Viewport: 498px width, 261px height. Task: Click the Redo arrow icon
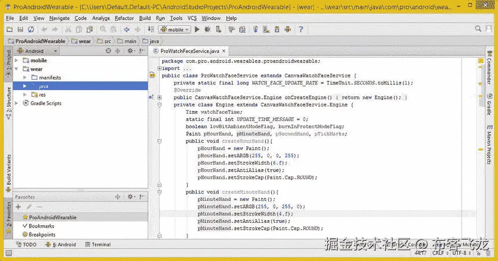coord(55,29)
